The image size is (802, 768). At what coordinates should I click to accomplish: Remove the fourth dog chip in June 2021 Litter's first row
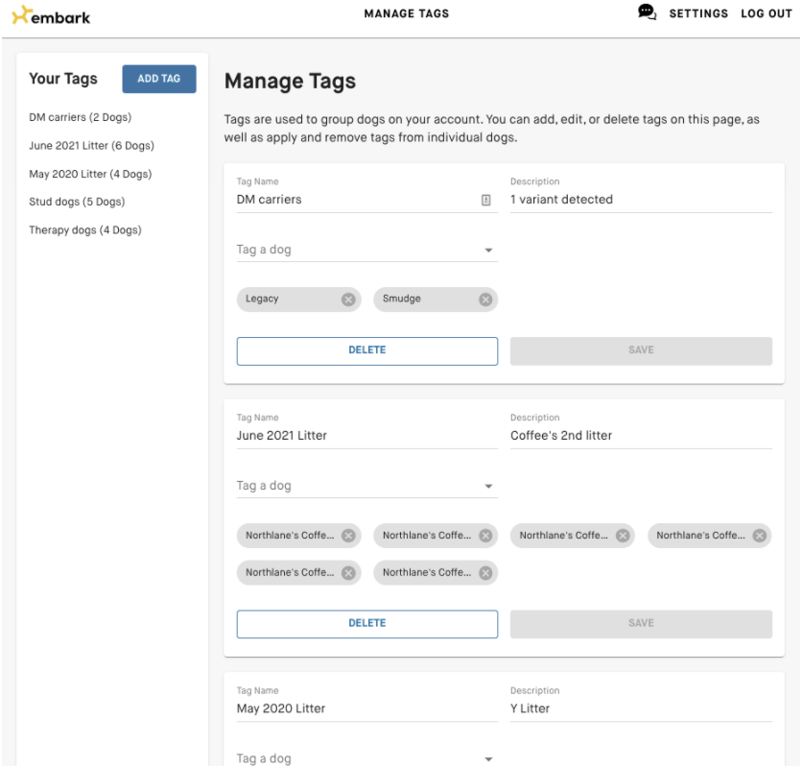coord(760,536)
